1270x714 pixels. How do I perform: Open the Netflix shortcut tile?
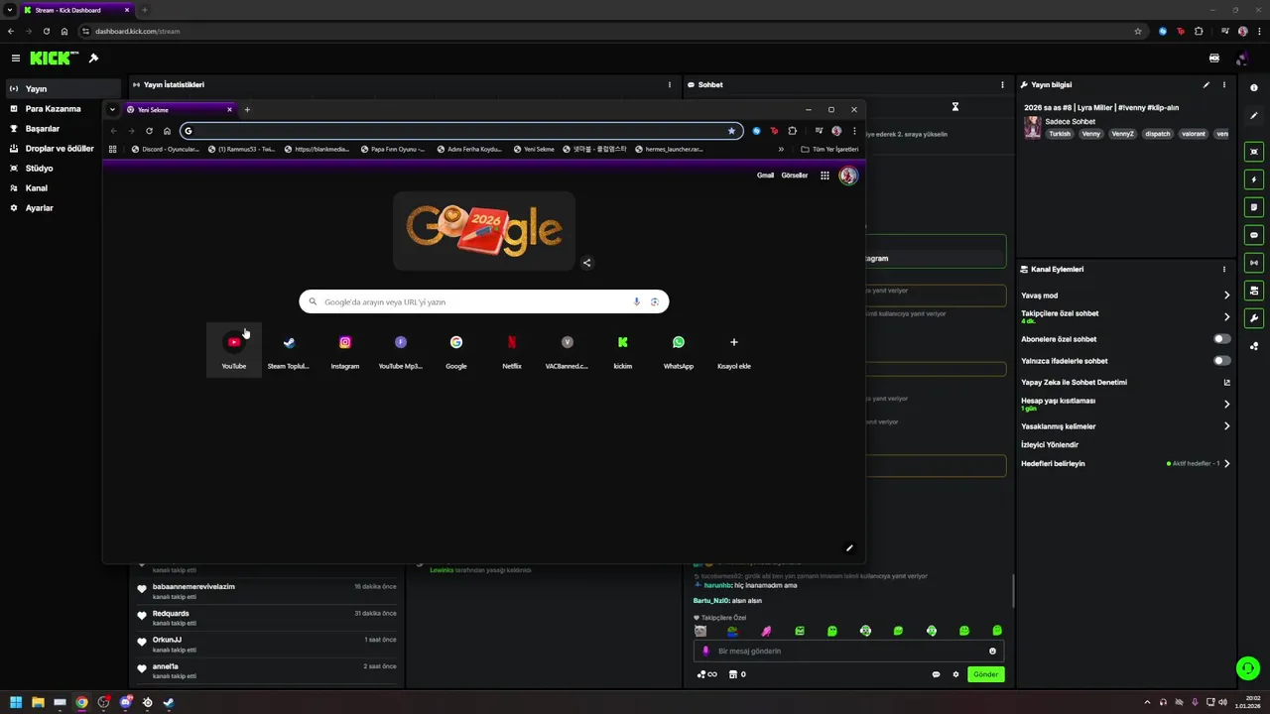512,350
